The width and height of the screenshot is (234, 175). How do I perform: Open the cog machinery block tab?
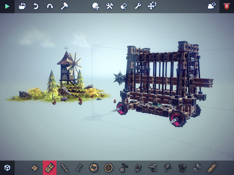[x=93, y=168]
